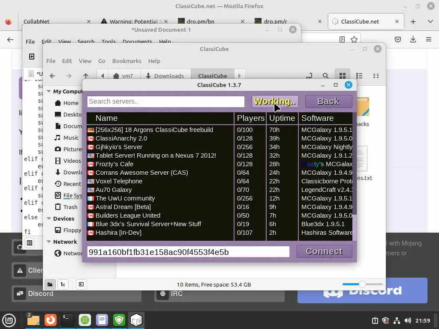The height and width of the screenshot is (329, 439).
Task: Open Linux Mint start menu
Action: pyautogui.click(x=9, y=320)
